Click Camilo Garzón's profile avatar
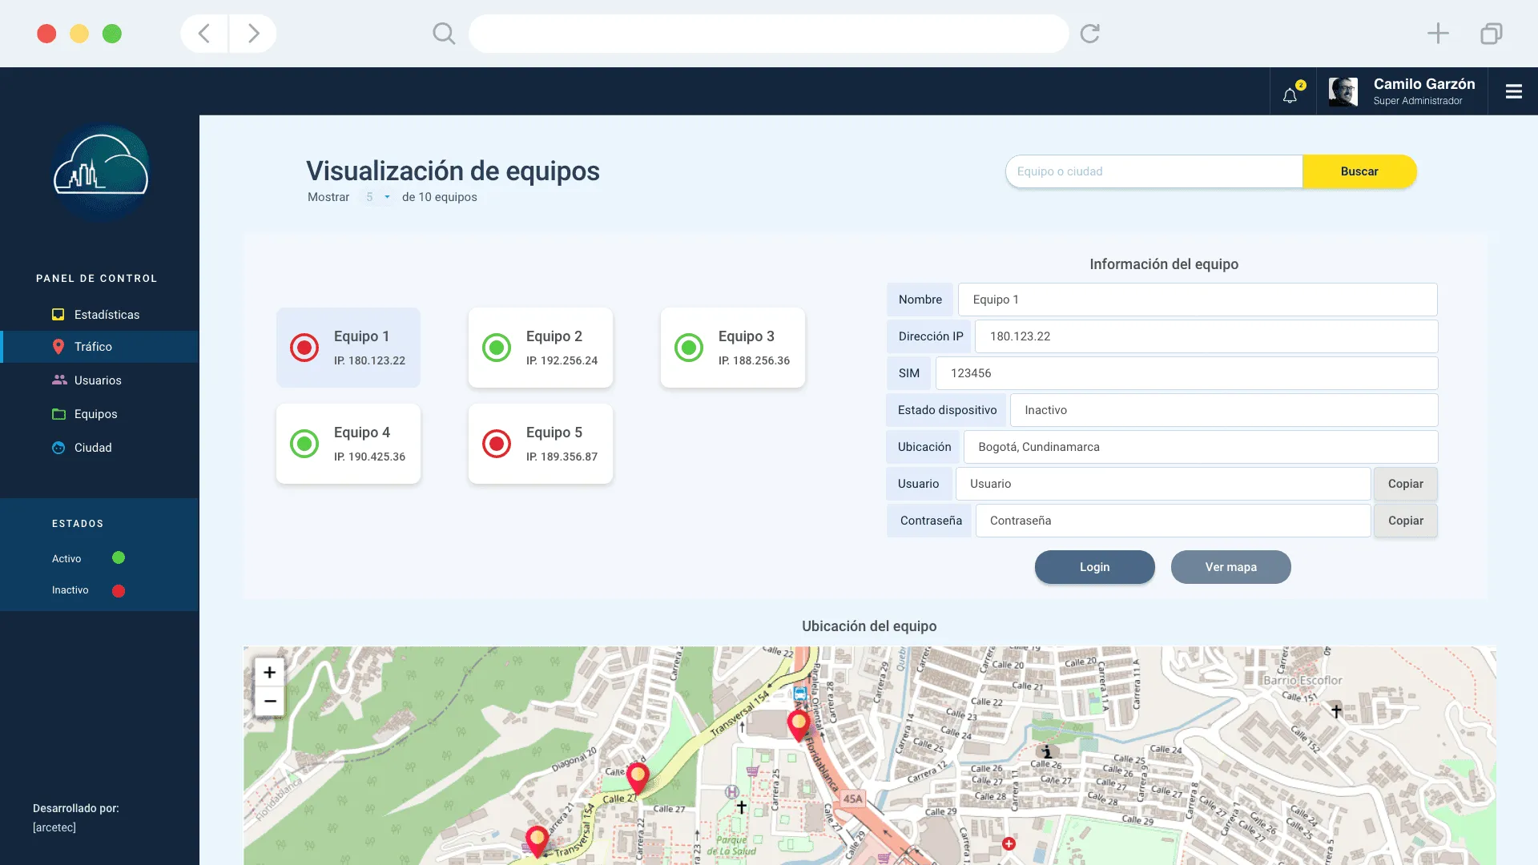This screenshot has width=1538, height=865. coord(1343,91)
